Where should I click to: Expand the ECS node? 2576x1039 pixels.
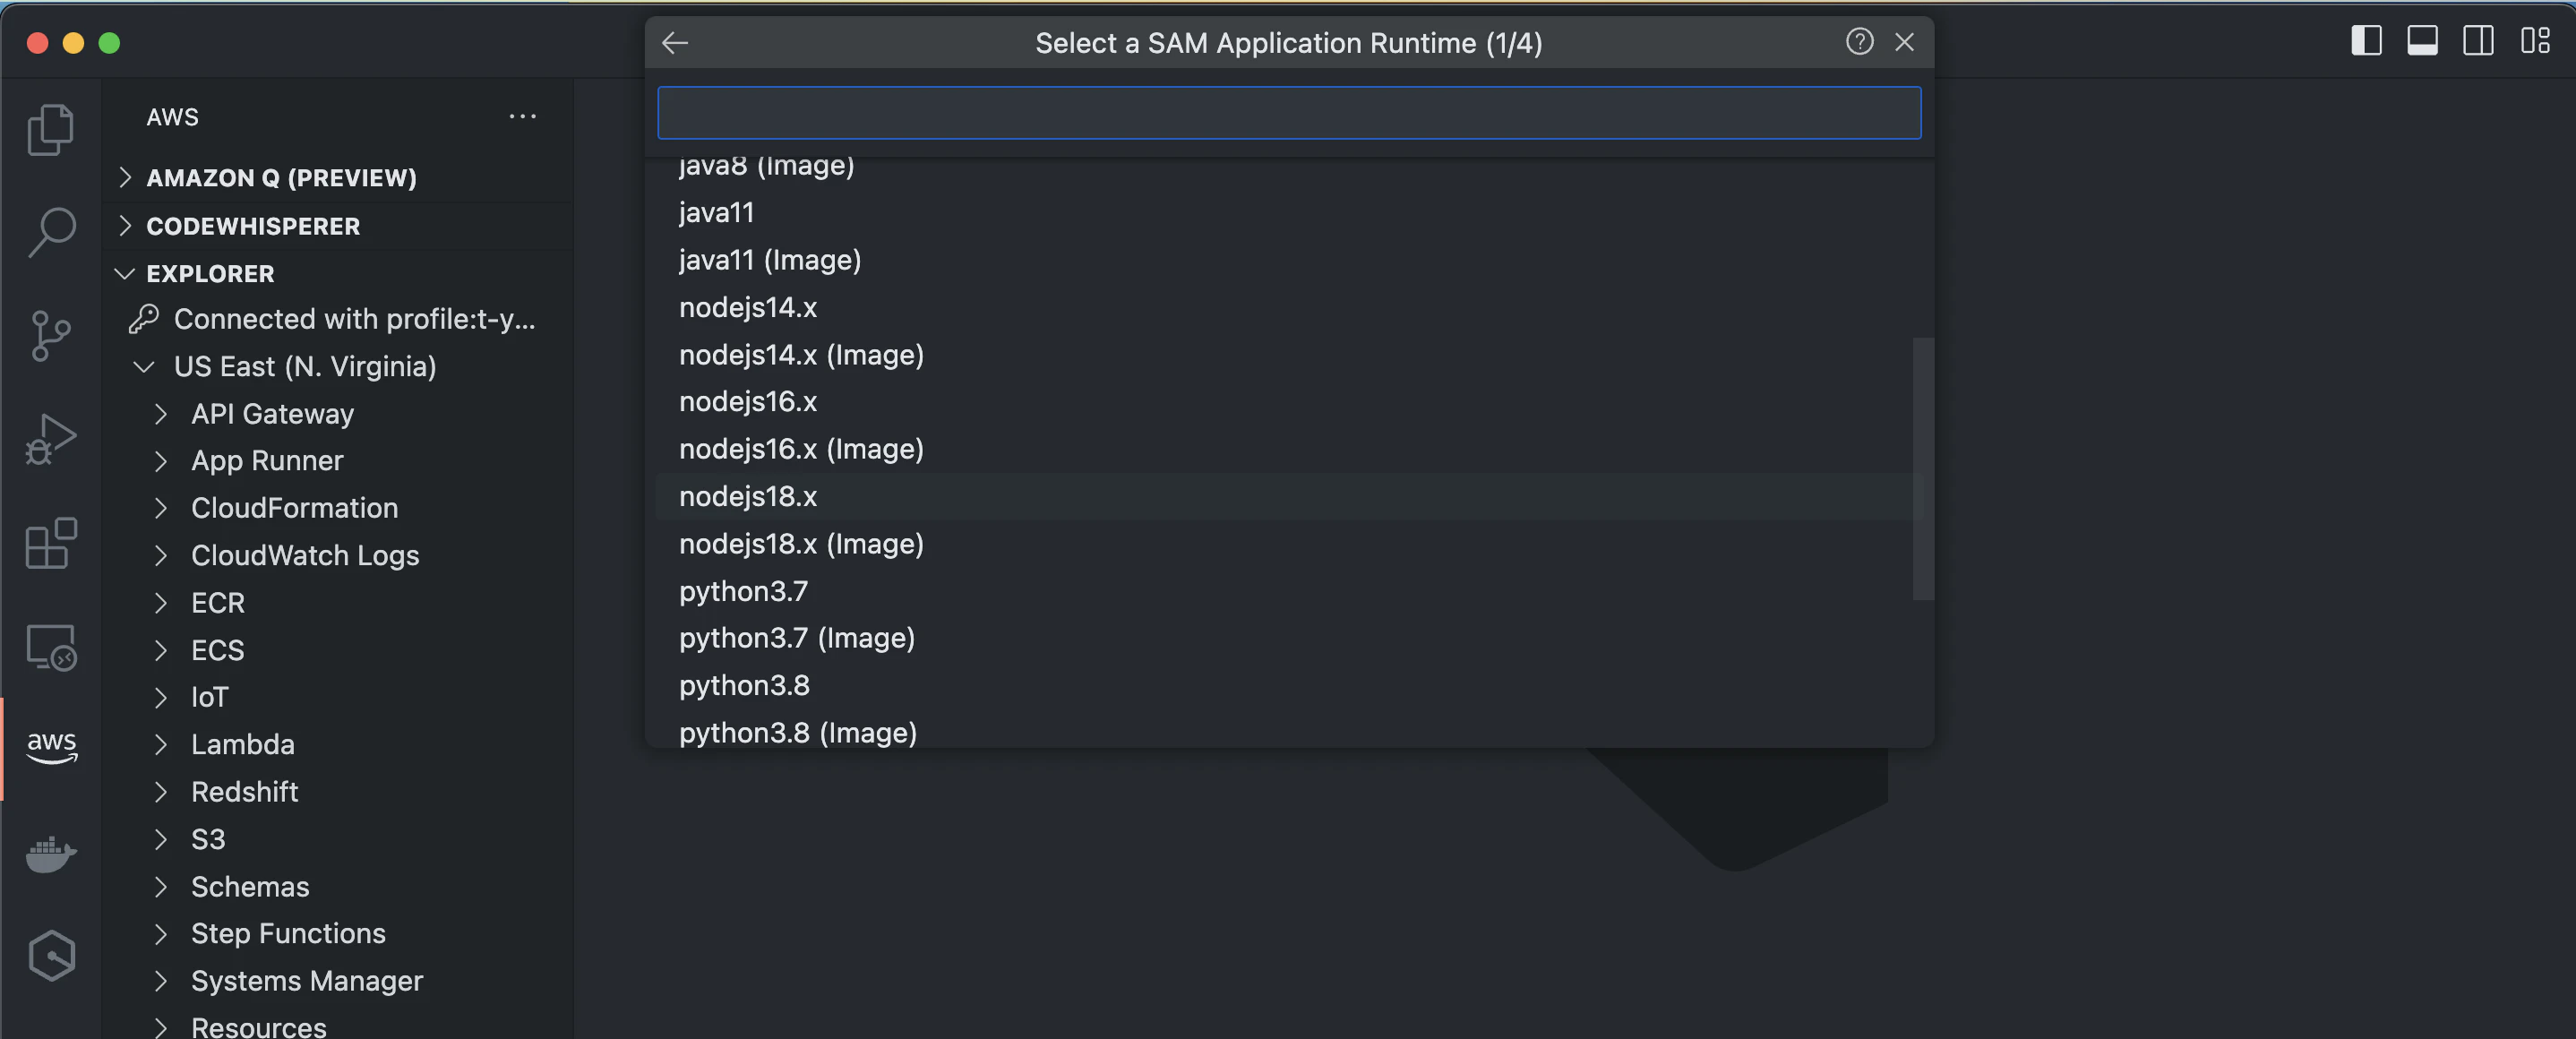coord(161,650)
